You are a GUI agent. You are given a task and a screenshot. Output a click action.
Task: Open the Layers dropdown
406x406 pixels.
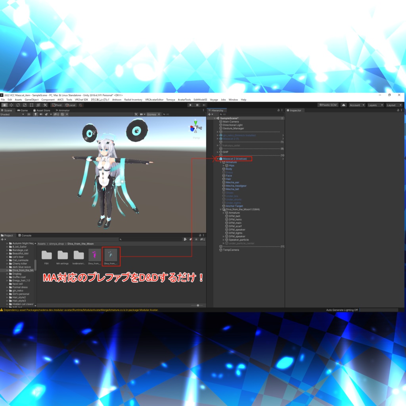[x=375, y=105]
